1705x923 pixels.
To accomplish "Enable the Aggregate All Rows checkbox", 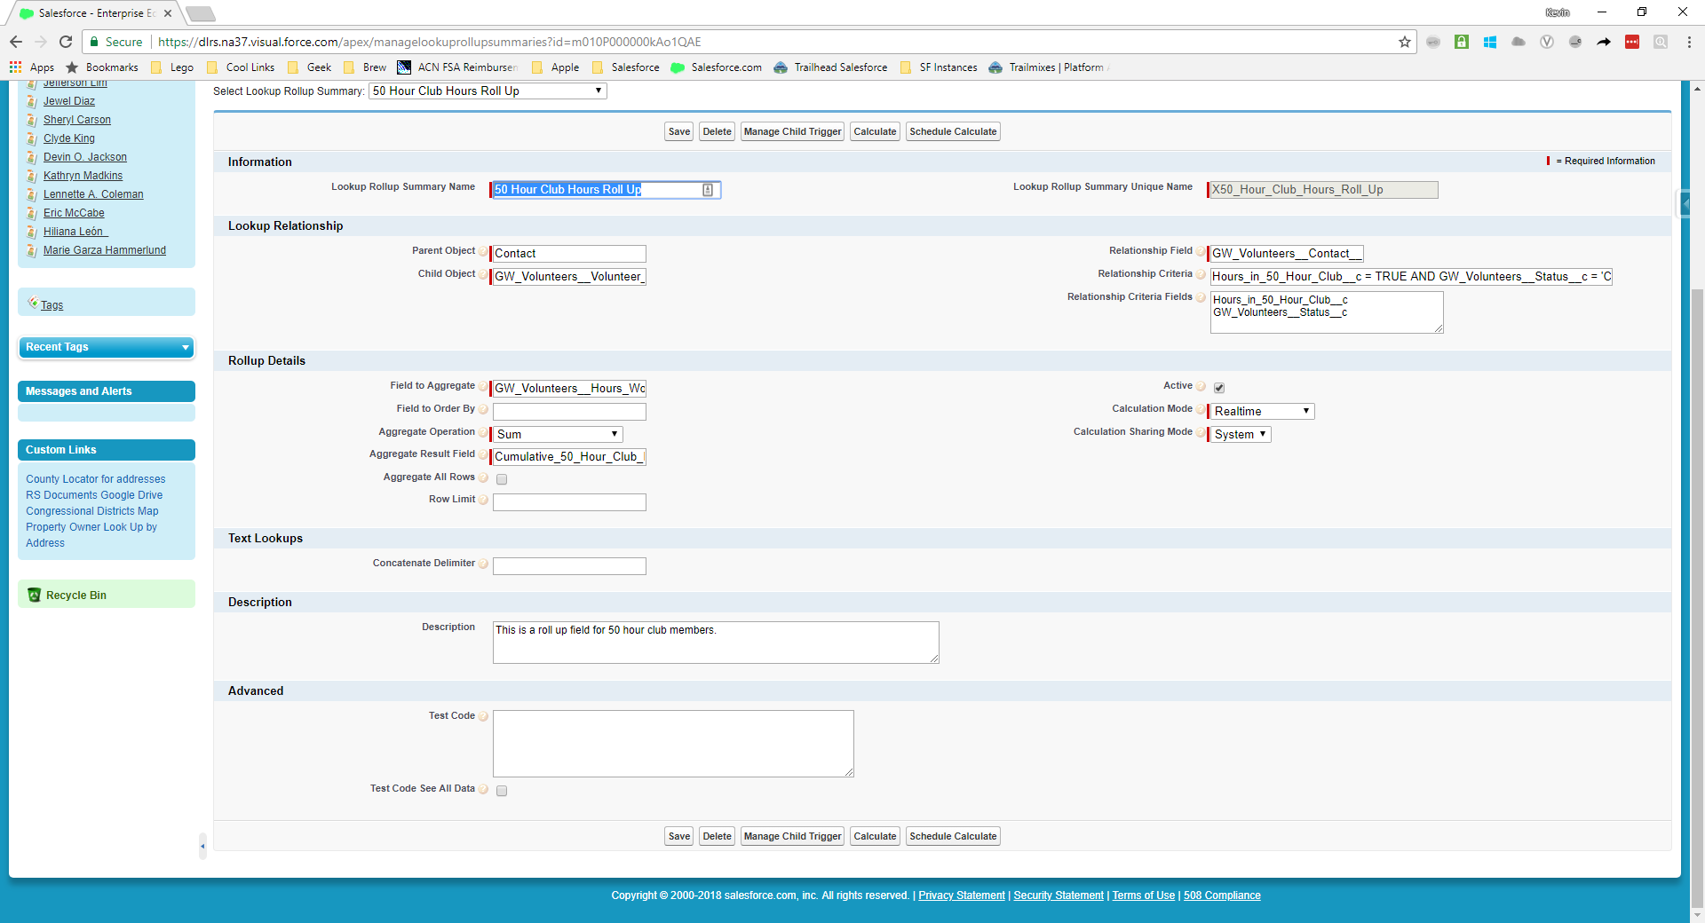I will click(502, 478).
